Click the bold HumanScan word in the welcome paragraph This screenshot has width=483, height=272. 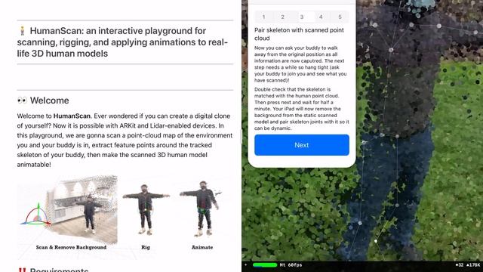pyautogui.click(x=72, y=116)
